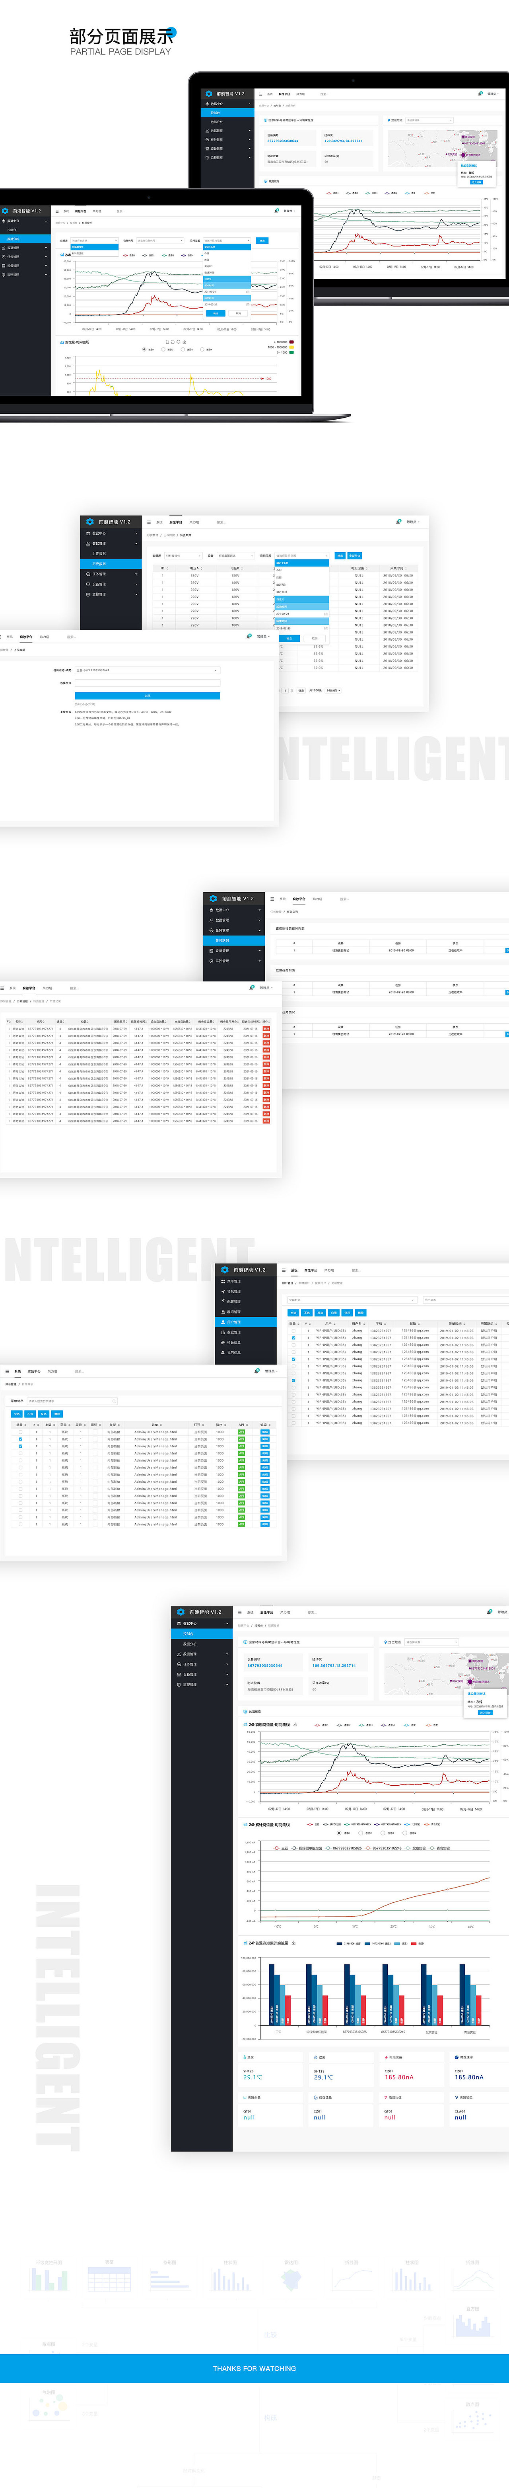509x2488 pixels.
Task: Uncheck first checked checkbox in menu list table
Action: (x=21, y=1439)
